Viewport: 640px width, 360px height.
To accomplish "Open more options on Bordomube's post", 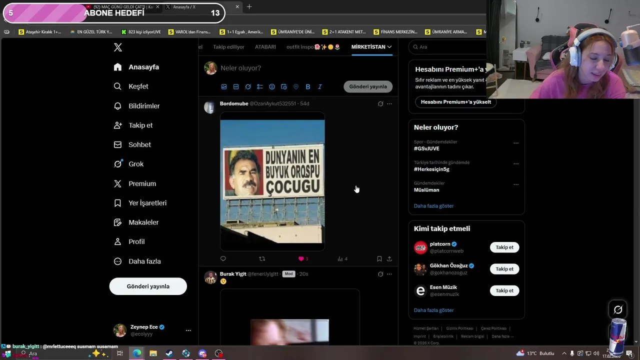I will pyautogui.click(x=389, y=104).
